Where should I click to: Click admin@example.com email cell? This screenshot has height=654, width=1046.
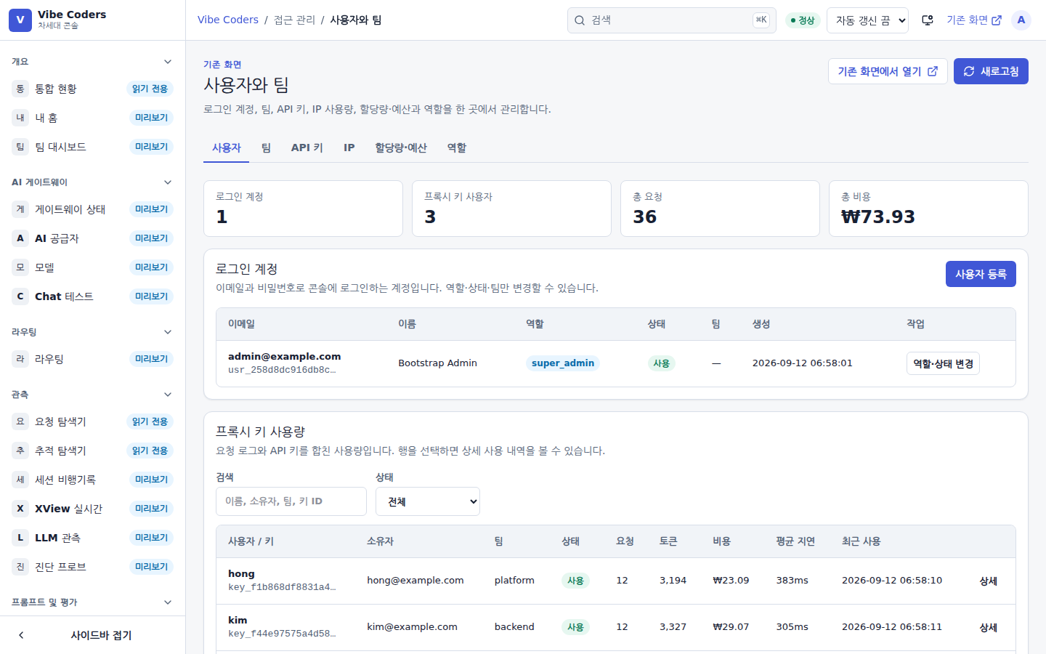284,356
